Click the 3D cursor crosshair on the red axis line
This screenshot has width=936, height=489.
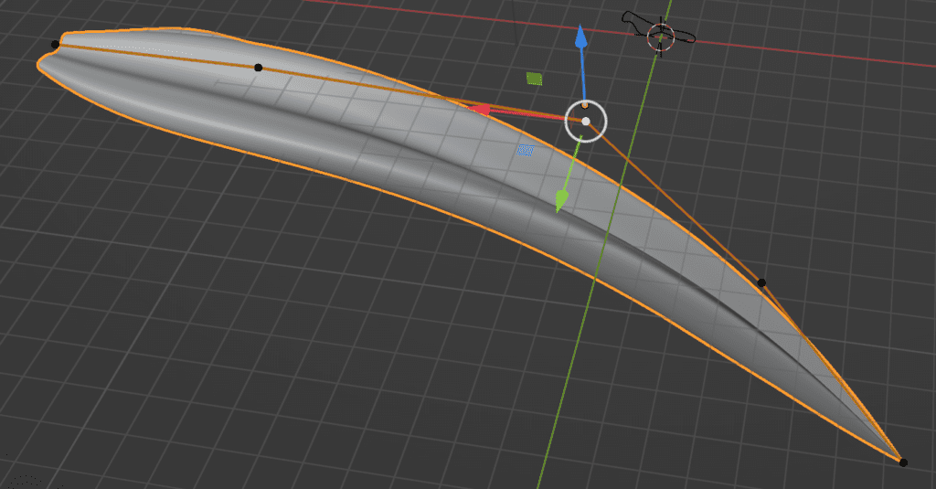tap(660, 36)
